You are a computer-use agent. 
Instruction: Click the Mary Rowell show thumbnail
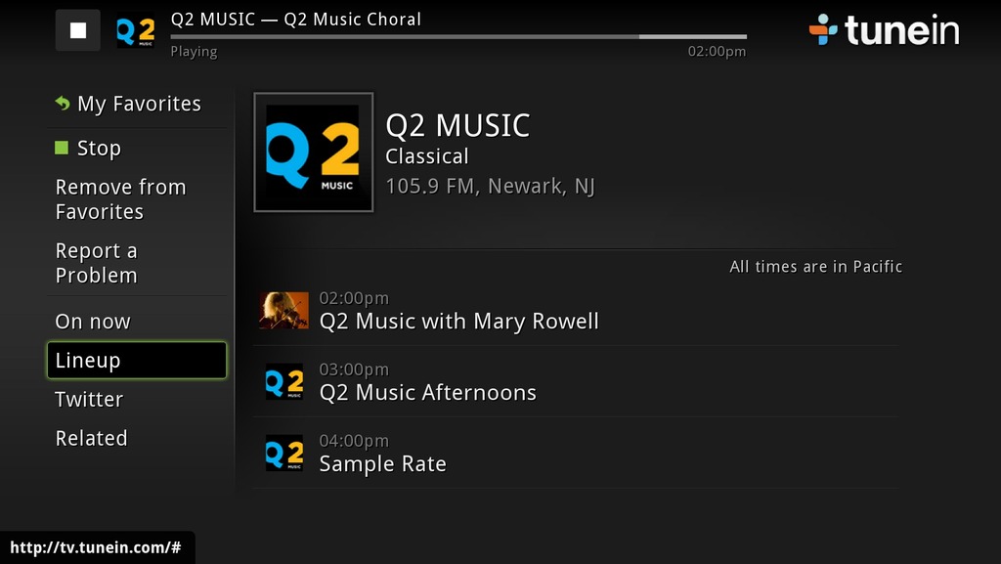coord(284,311)
